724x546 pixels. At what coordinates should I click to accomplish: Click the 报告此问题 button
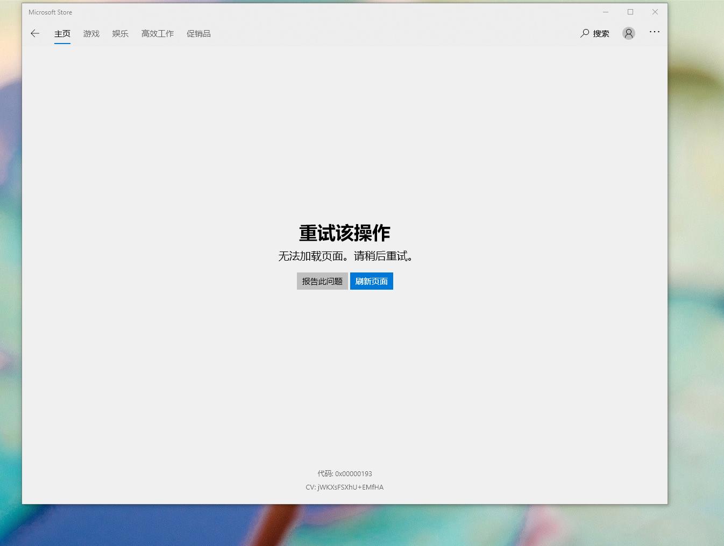click(322, 281)
